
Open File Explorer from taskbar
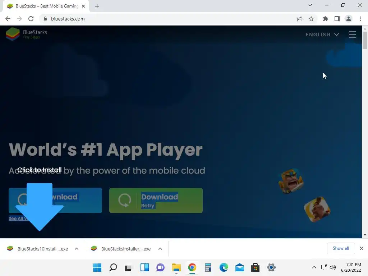(x=176, y=267)
